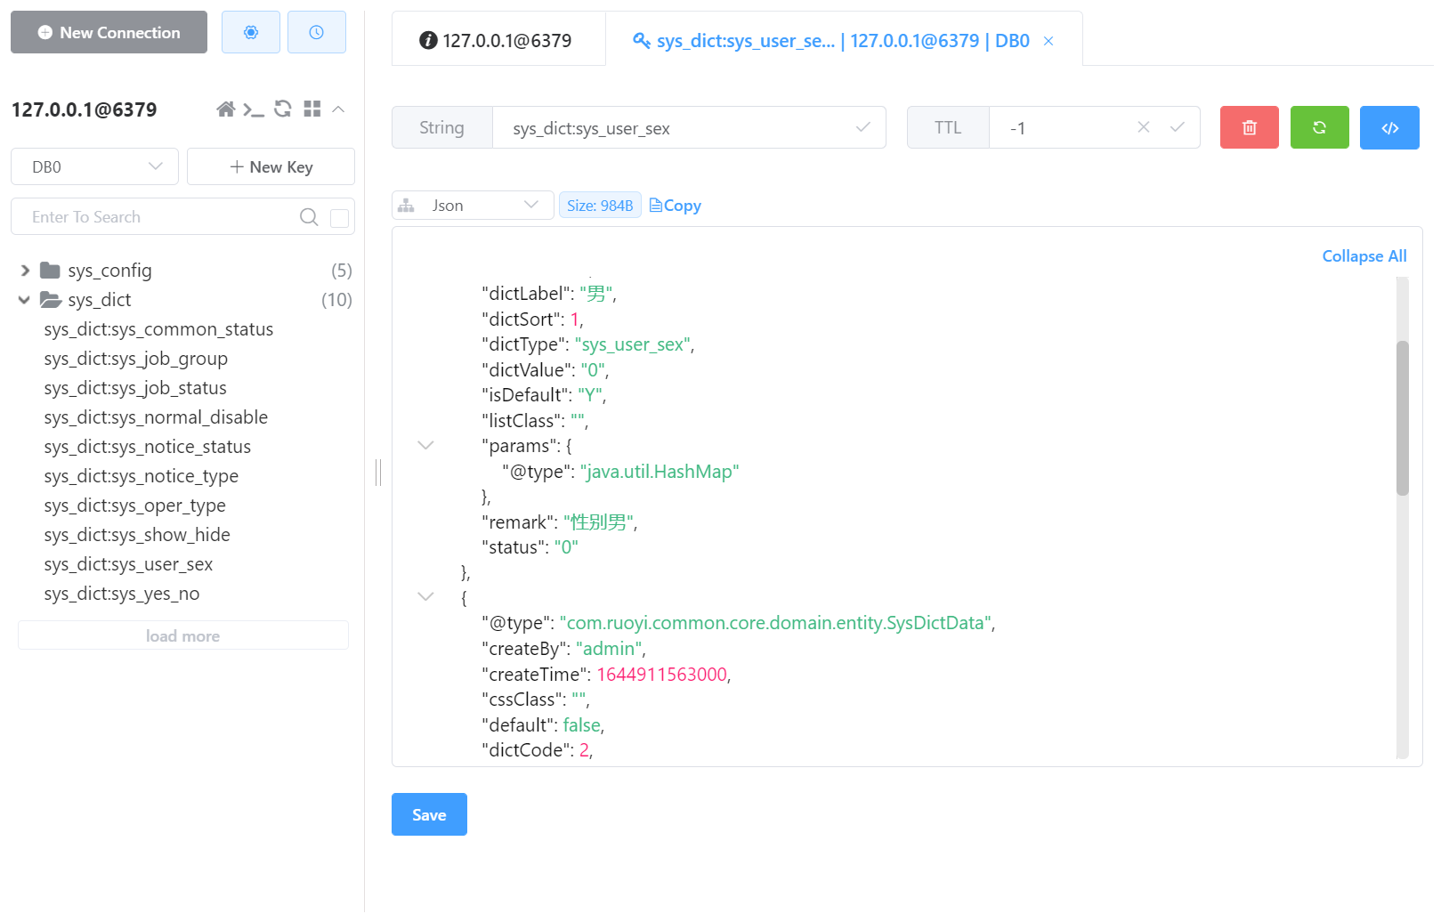Select key sys_dict:sys_oper_type
Viewport: 1449px width, 922px height.
click(135, 505)
